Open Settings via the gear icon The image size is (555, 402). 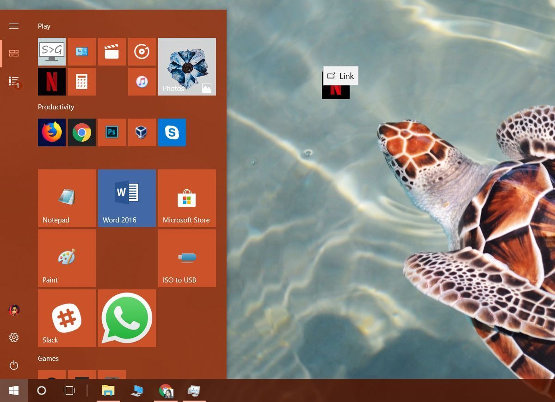[14, 337]
